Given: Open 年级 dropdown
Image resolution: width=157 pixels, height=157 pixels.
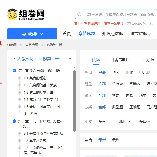Looking at the screenshot, I should coord(145,122).
